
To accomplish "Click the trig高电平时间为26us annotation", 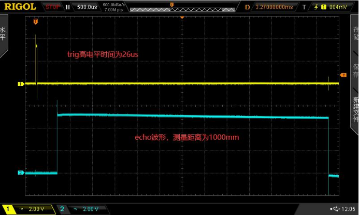I will coord(103,54).
